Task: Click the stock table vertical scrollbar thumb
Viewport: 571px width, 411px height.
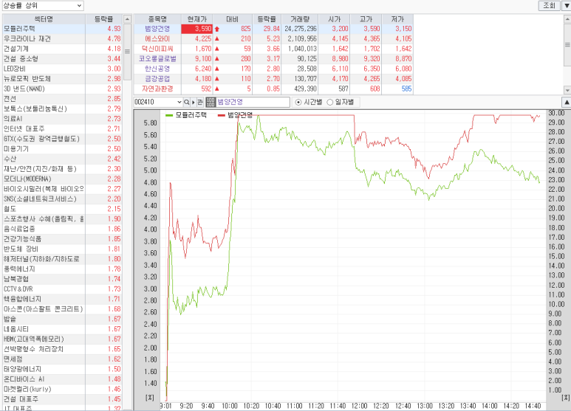Action: point(567,45)
